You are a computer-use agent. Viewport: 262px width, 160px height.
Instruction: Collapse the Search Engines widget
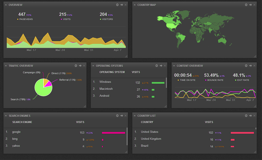[x=6, y=115]
